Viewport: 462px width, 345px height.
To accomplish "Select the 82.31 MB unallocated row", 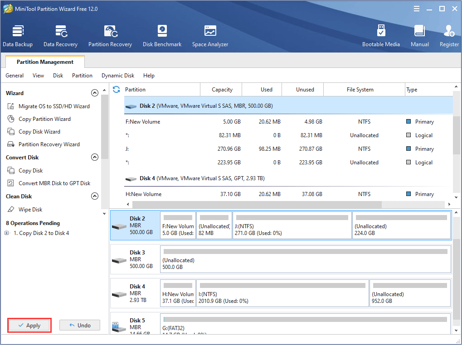I will point(288,135).
